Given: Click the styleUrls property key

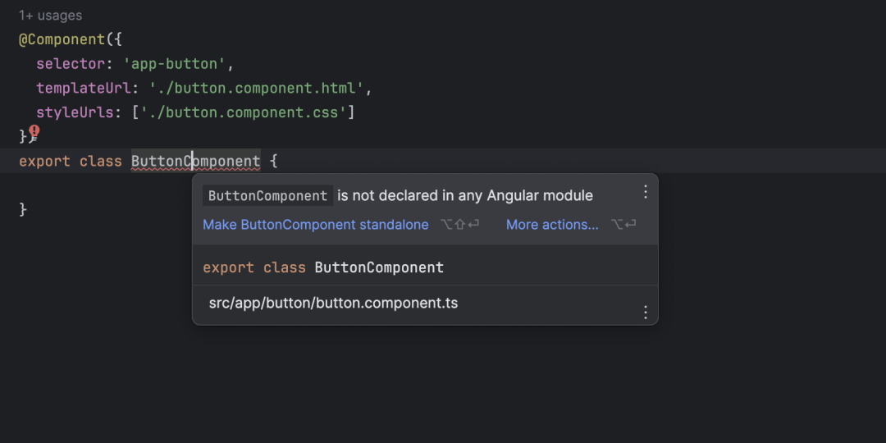Looking at the screenshot, I should (75, 112).
